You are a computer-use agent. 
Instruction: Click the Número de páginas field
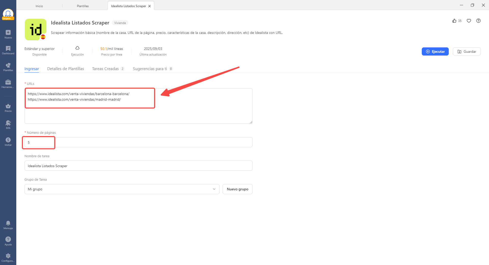tap(138, 142)
